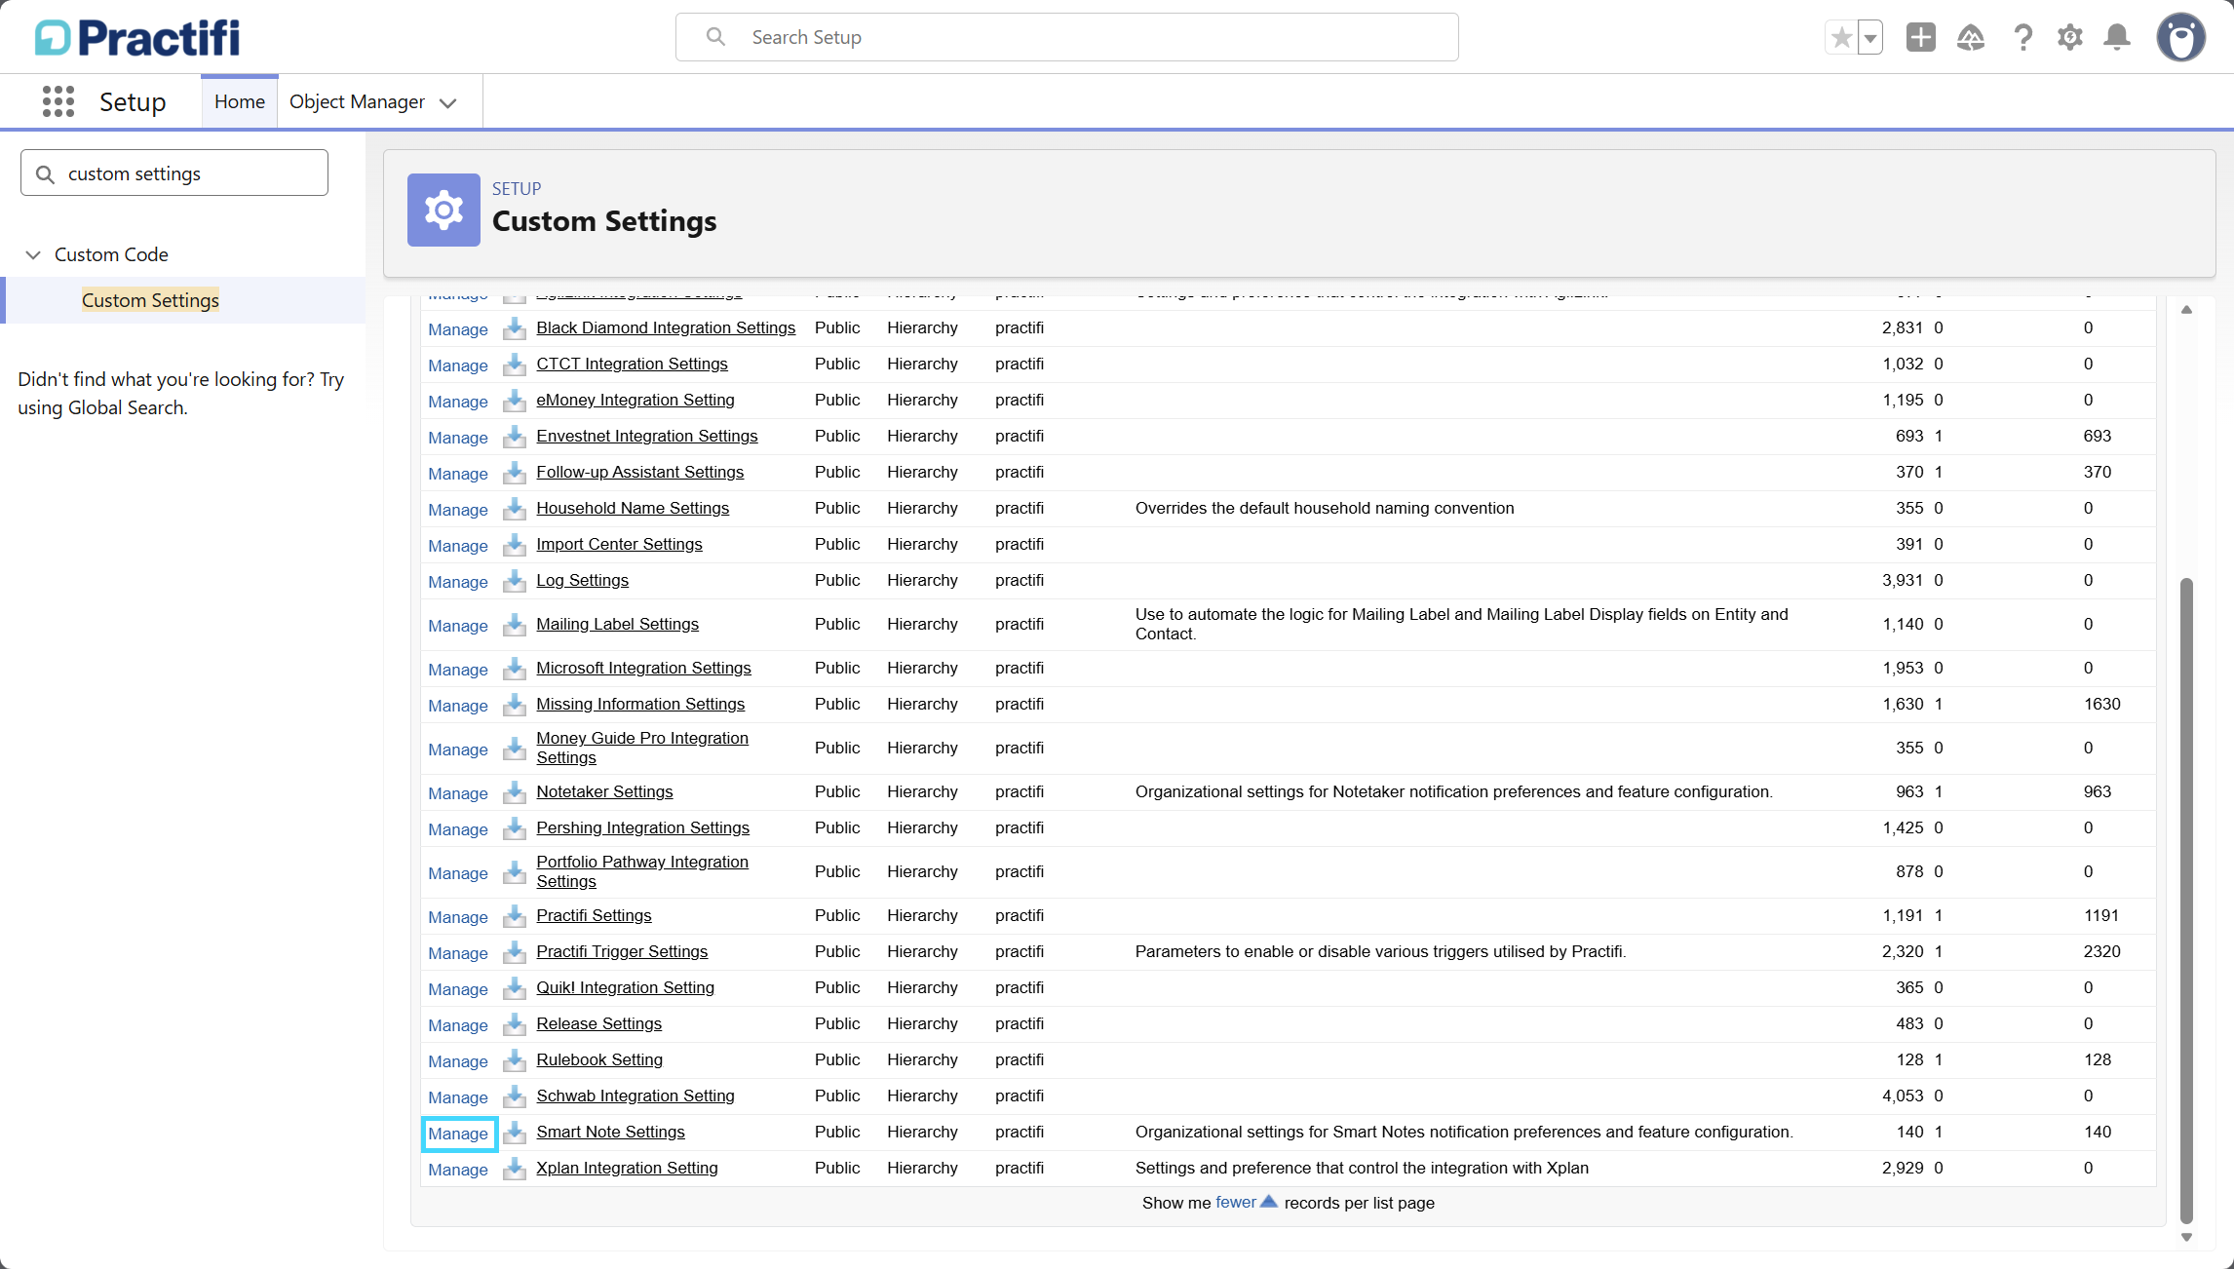Open the Notetaker Settings link
Image resolution: width=2234 pixels, height=1269 pixels.
(x=604, y=791)
